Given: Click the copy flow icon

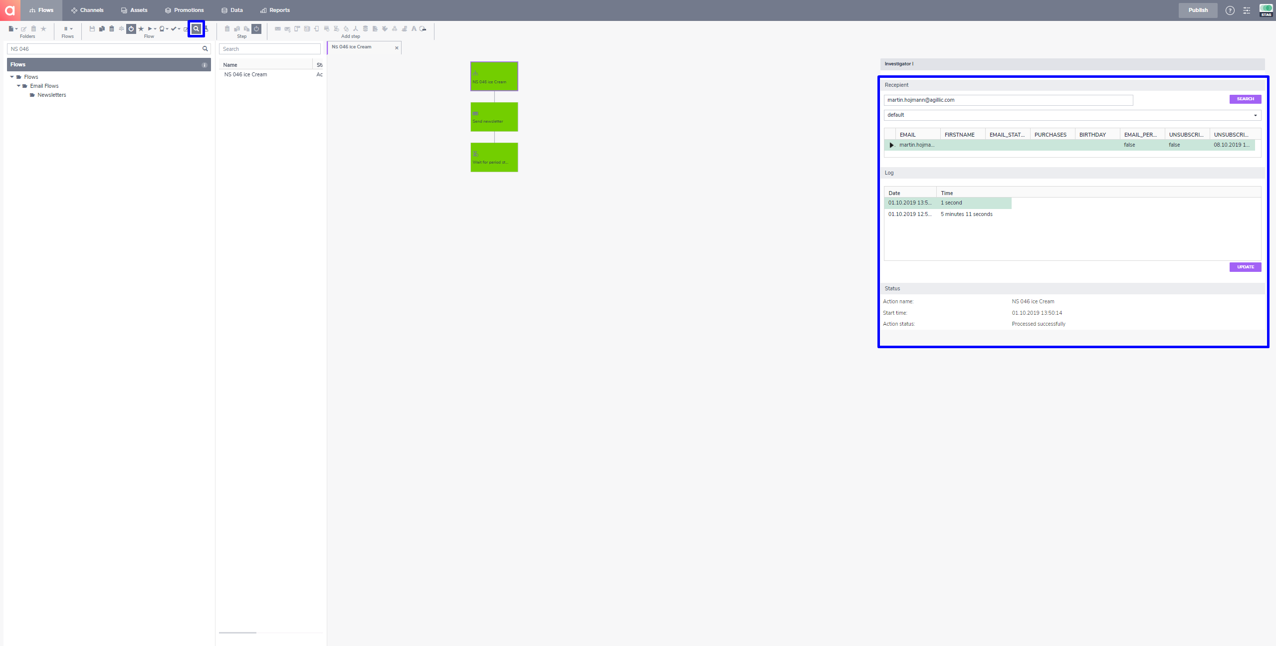Looking at the screenshot, I should [x=102, y=29].
